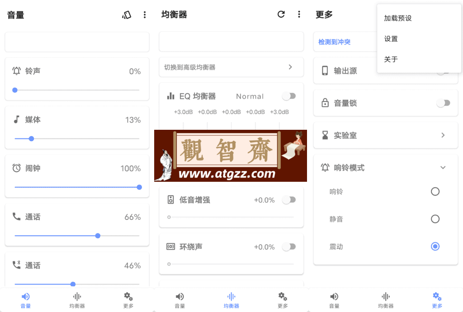Screen dimensions: 463x312
Task: Click the EQ 均衡器 bar chart icon
Action: coord(170,96)
